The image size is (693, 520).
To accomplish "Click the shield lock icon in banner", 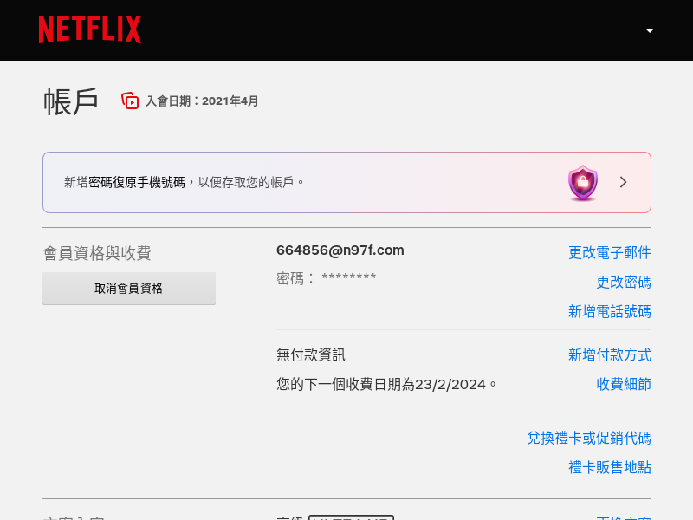I will (582, 183).
